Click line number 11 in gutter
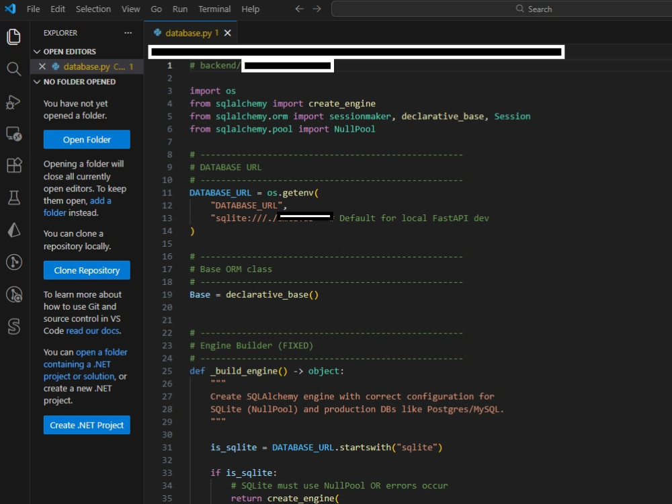This screenshot has width=672, height=504. click(x=167, y=193)
